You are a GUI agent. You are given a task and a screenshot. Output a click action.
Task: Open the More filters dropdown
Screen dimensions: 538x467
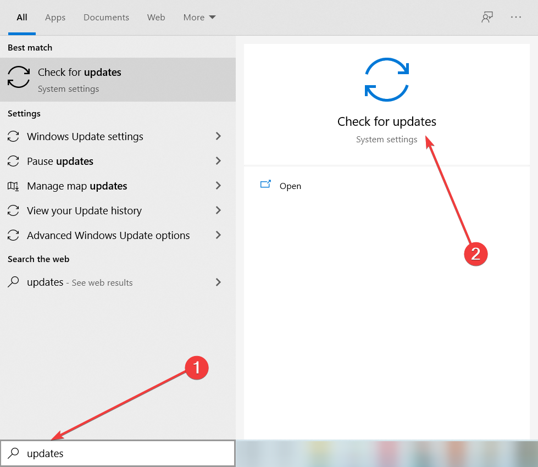click(x=199, y=18)
